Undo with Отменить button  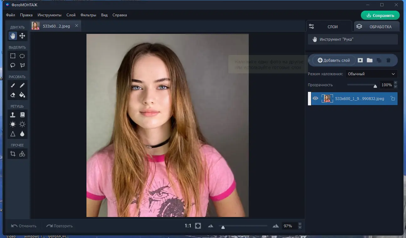click(x=24, y=226)
